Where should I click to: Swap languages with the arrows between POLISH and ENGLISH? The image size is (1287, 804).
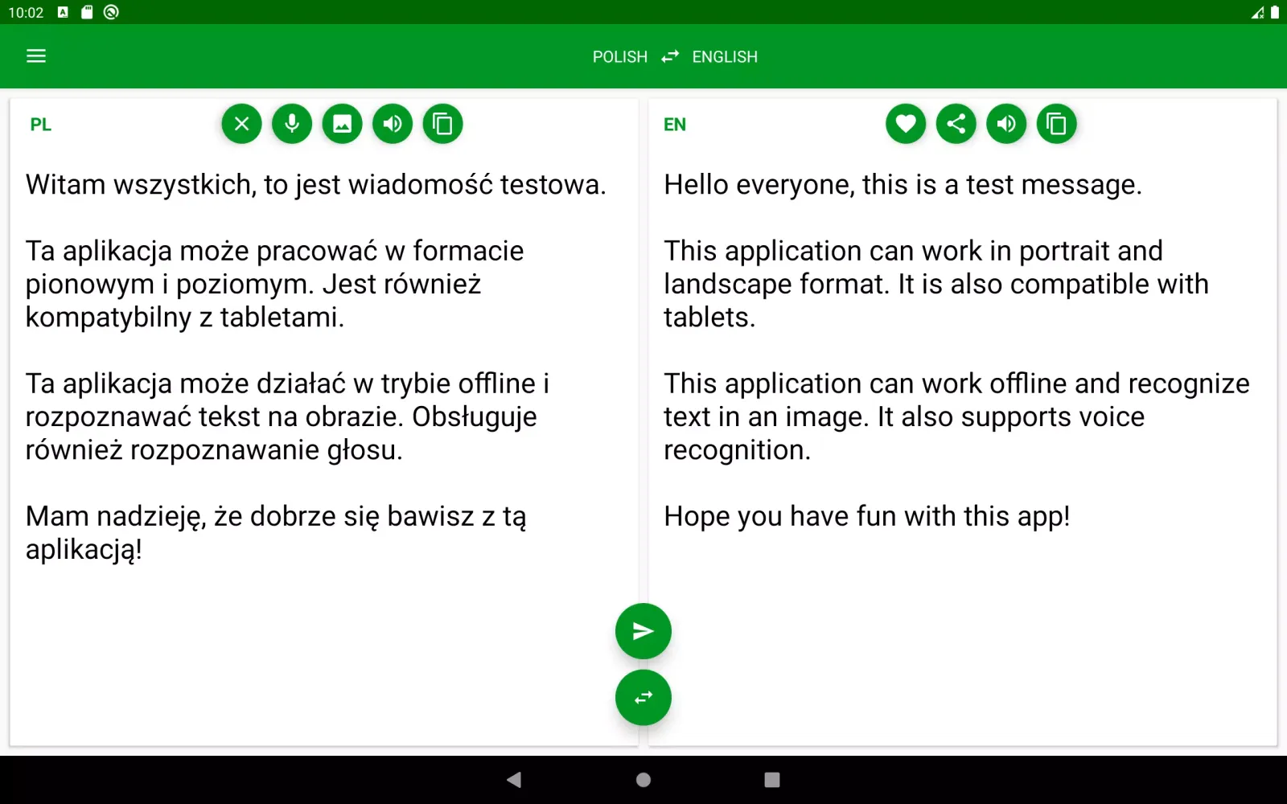669,56
